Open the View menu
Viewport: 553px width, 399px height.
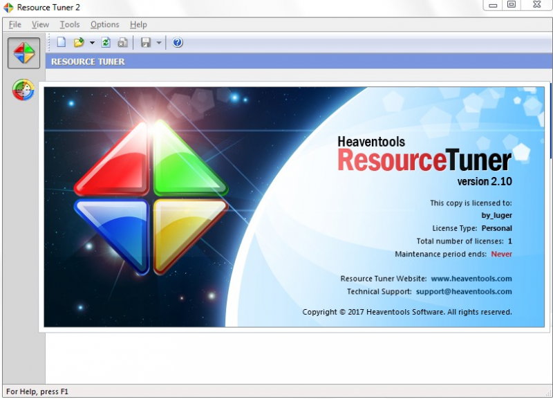(40, 24)
